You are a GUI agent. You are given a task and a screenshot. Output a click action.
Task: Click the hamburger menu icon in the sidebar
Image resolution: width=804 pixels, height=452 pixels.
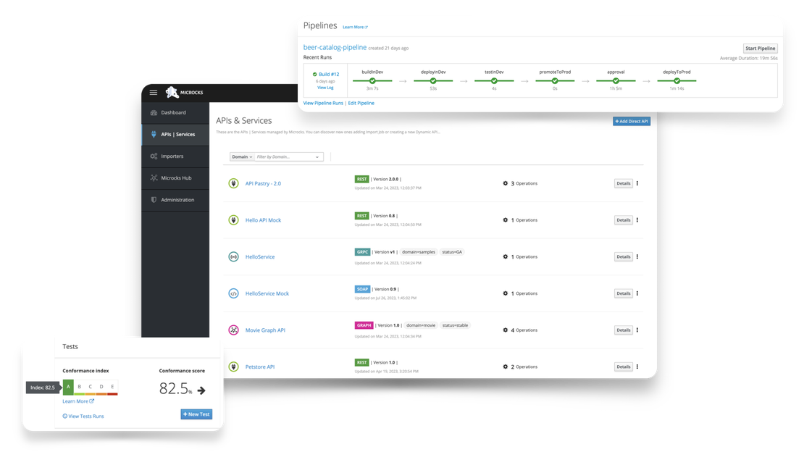click(x=153, y=92)
